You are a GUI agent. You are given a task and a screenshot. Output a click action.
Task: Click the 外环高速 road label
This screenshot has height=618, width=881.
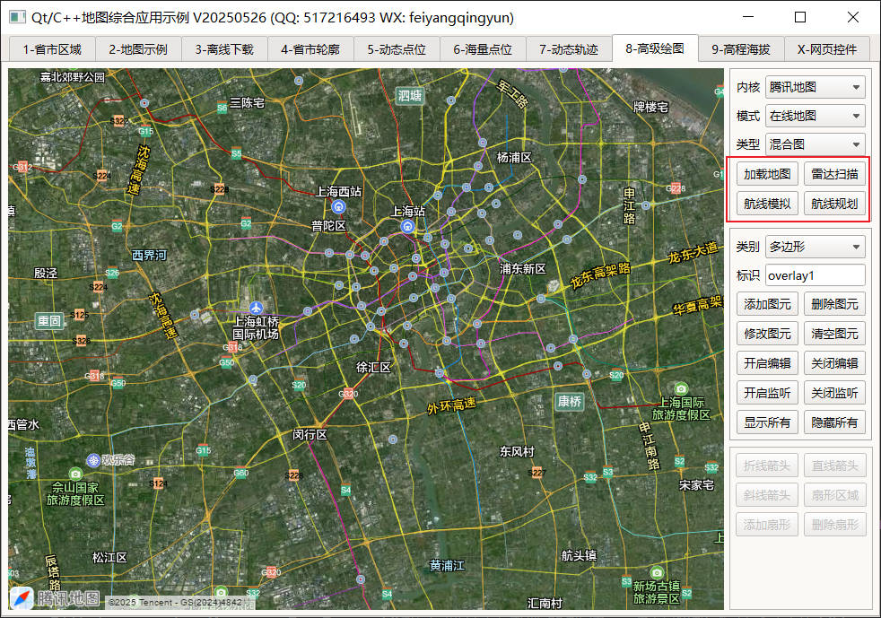[x=451, y=405]
